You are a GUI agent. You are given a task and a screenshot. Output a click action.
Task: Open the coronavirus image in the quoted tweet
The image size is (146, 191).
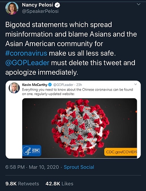(79, 128)
